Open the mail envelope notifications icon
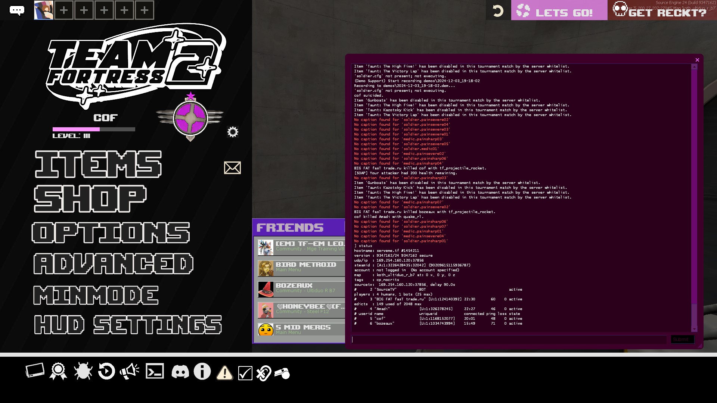The image size is (717, 403). coord(232,168)
